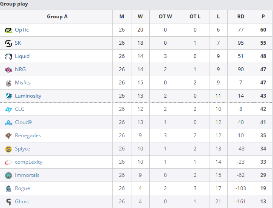Click the Misfits bunny logo icon
The width and height of the screenshot is (273, 208).
(9, 83)
